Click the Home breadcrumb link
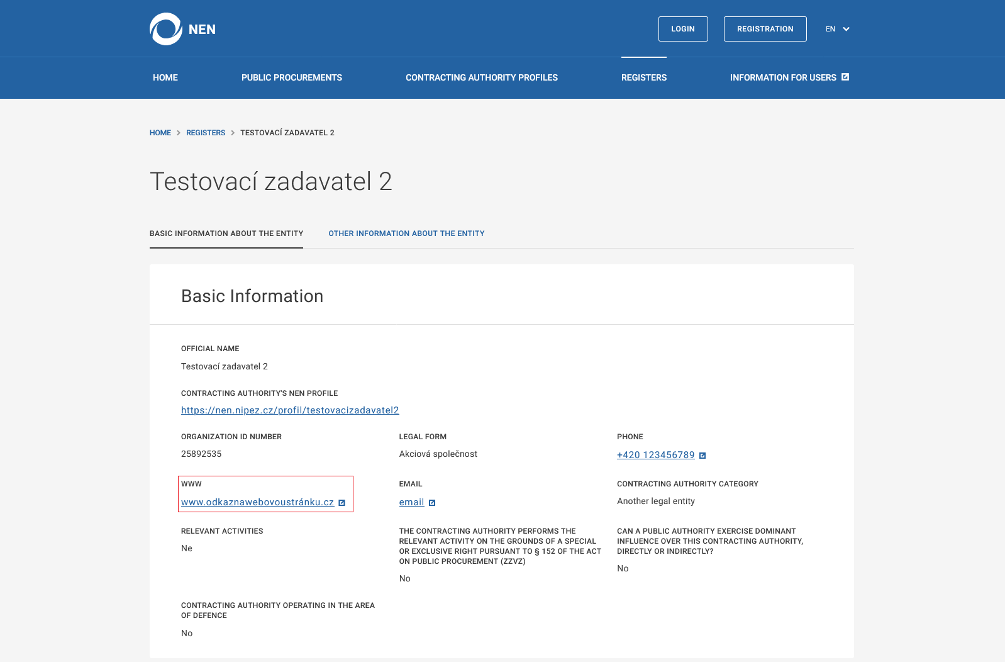Viewport: 1005px width, 662px height. 160,133
